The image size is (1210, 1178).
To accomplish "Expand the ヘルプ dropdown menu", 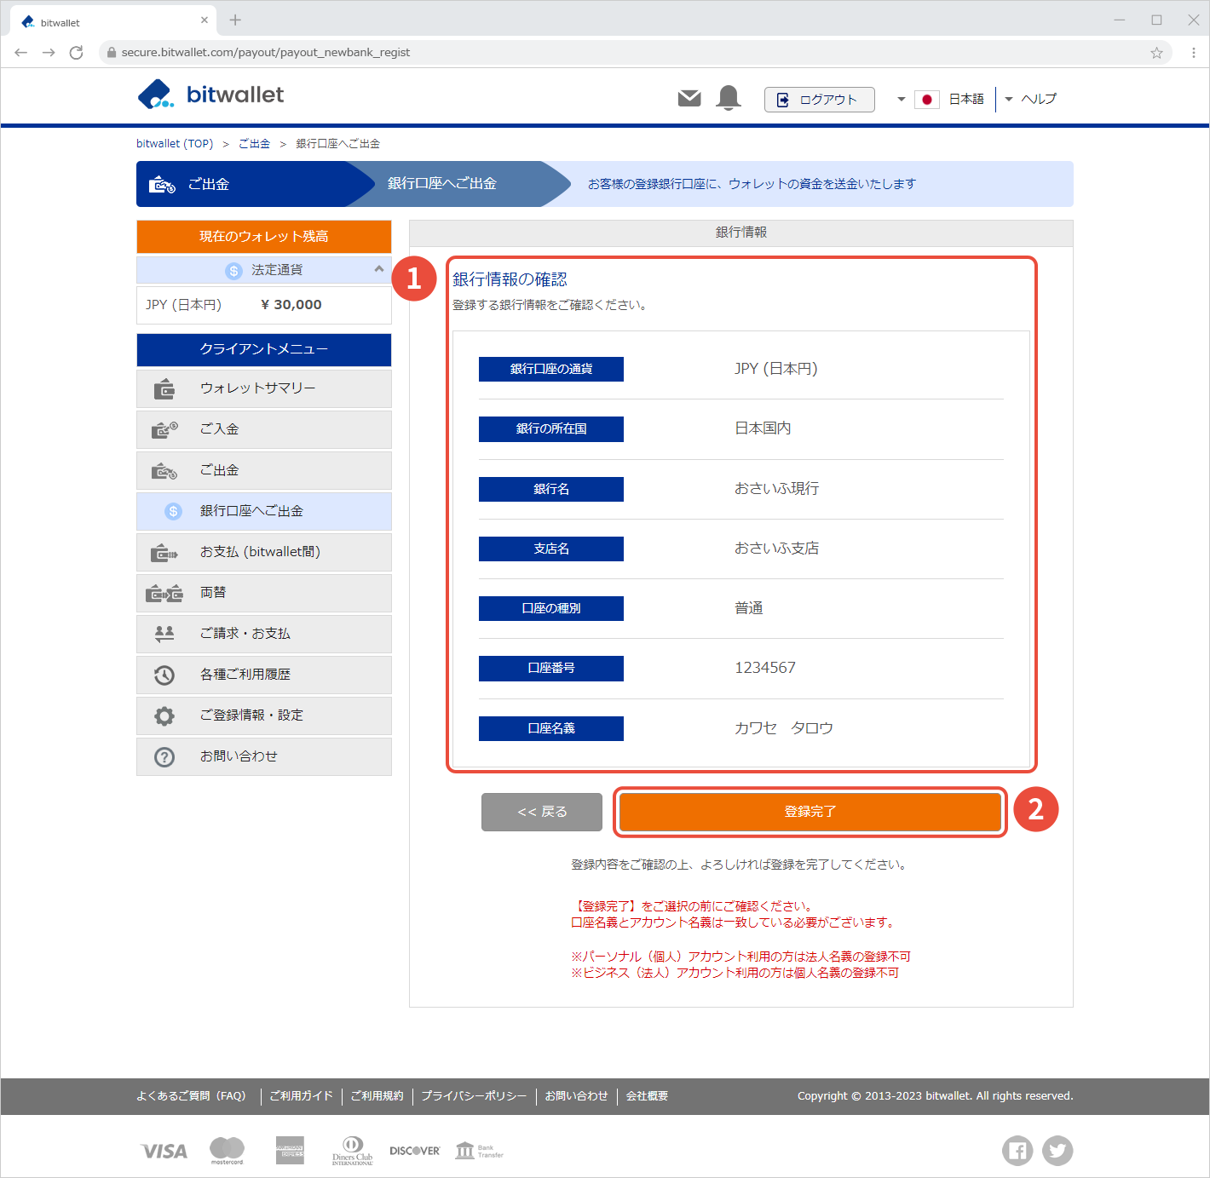I will click(1031, 99).
